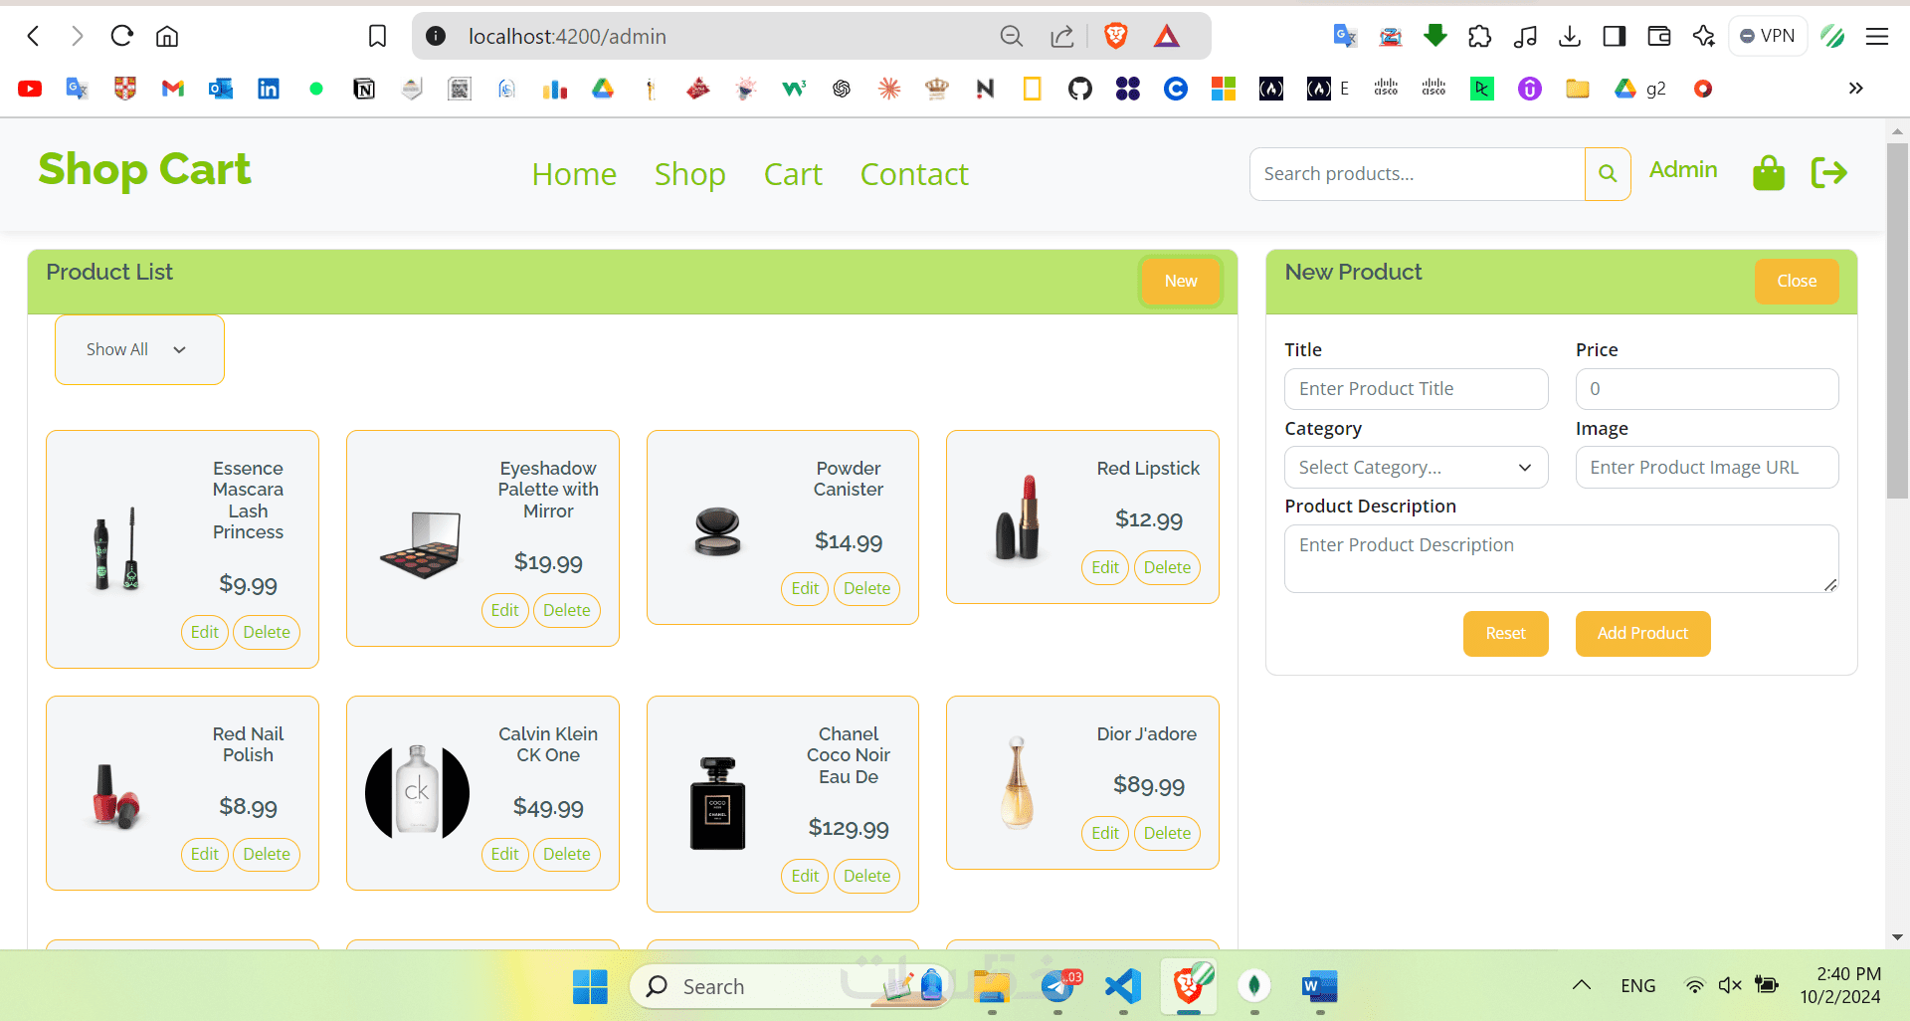
Task: Open the browser extensions puzzle icon
Action: [1479, 37]
